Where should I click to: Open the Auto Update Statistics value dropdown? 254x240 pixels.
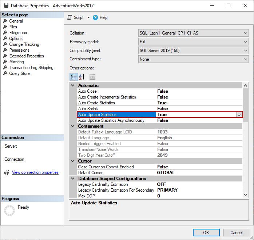[x=239, y=115]
